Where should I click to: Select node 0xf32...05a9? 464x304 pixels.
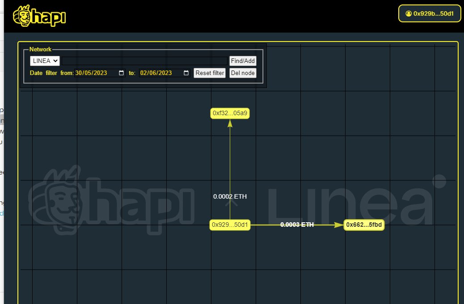click(230, 113)
